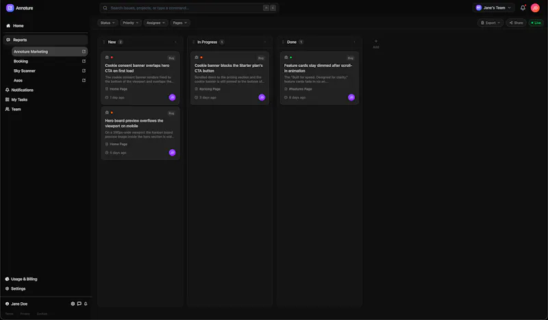
Task: Open the JD user avatar menu
Action: [x=535, y=8]
